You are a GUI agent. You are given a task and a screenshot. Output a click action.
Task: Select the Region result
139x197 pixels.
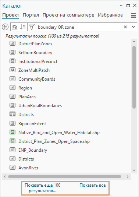[x=25, y=88]
